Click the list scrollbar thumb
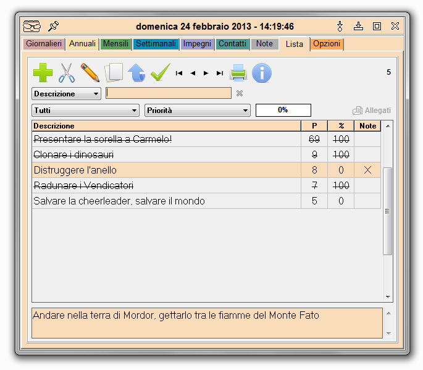Screen dimensions: 423x370 point(388,211)
